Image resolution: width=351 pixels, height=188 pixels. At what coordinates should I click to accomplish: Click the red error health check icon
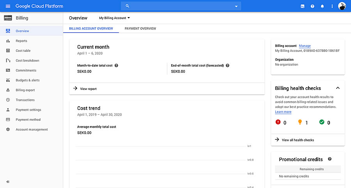point(278,122)
